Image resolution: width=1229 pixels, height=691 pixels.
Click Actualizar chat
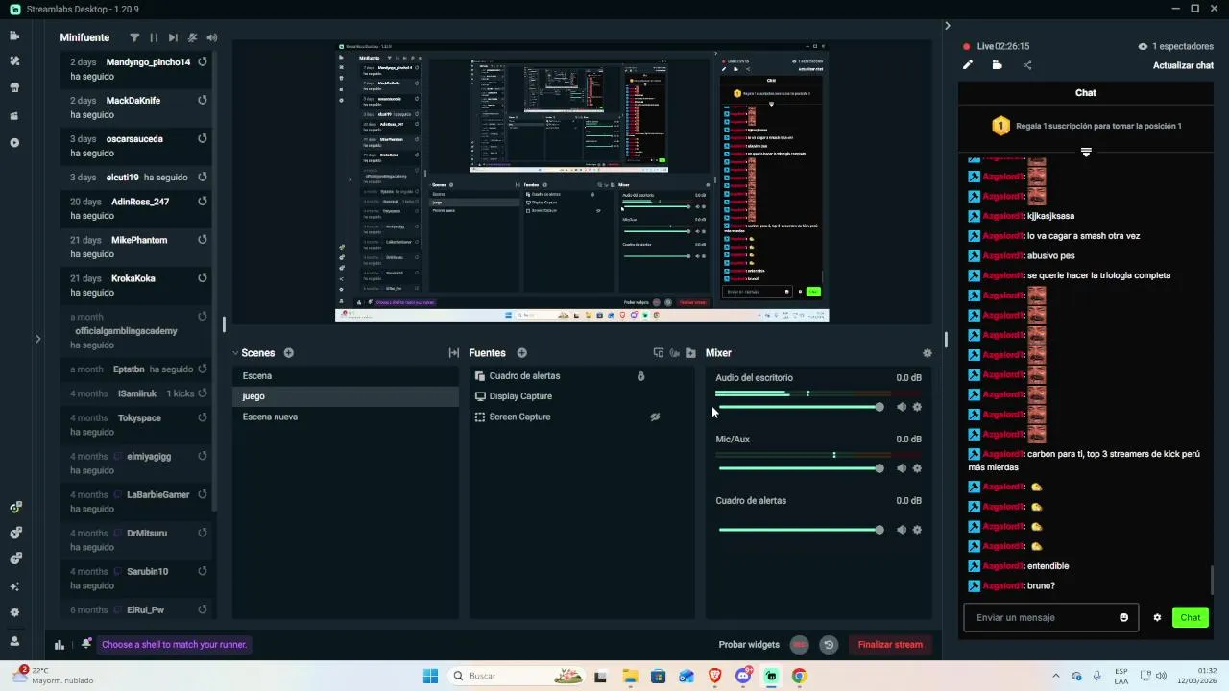point(1183,65)
